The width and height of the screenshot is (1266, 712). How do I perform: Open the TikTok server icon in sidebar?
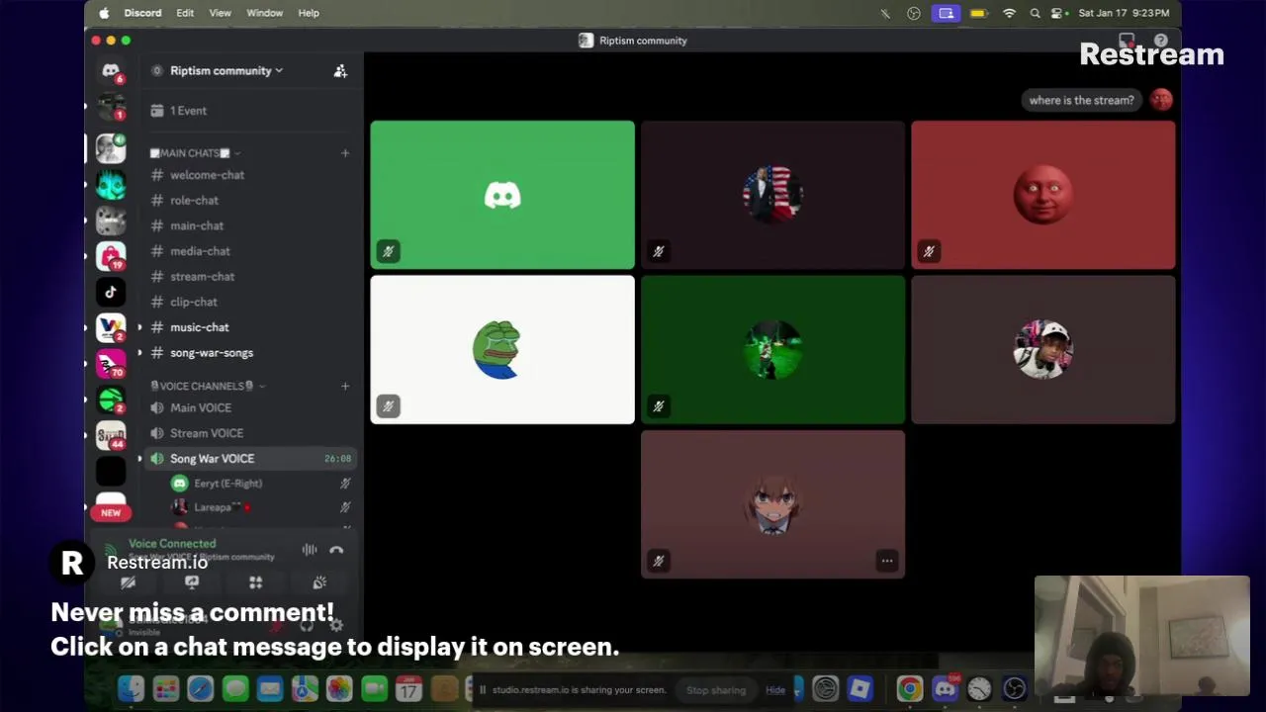[x=111, y=292]
